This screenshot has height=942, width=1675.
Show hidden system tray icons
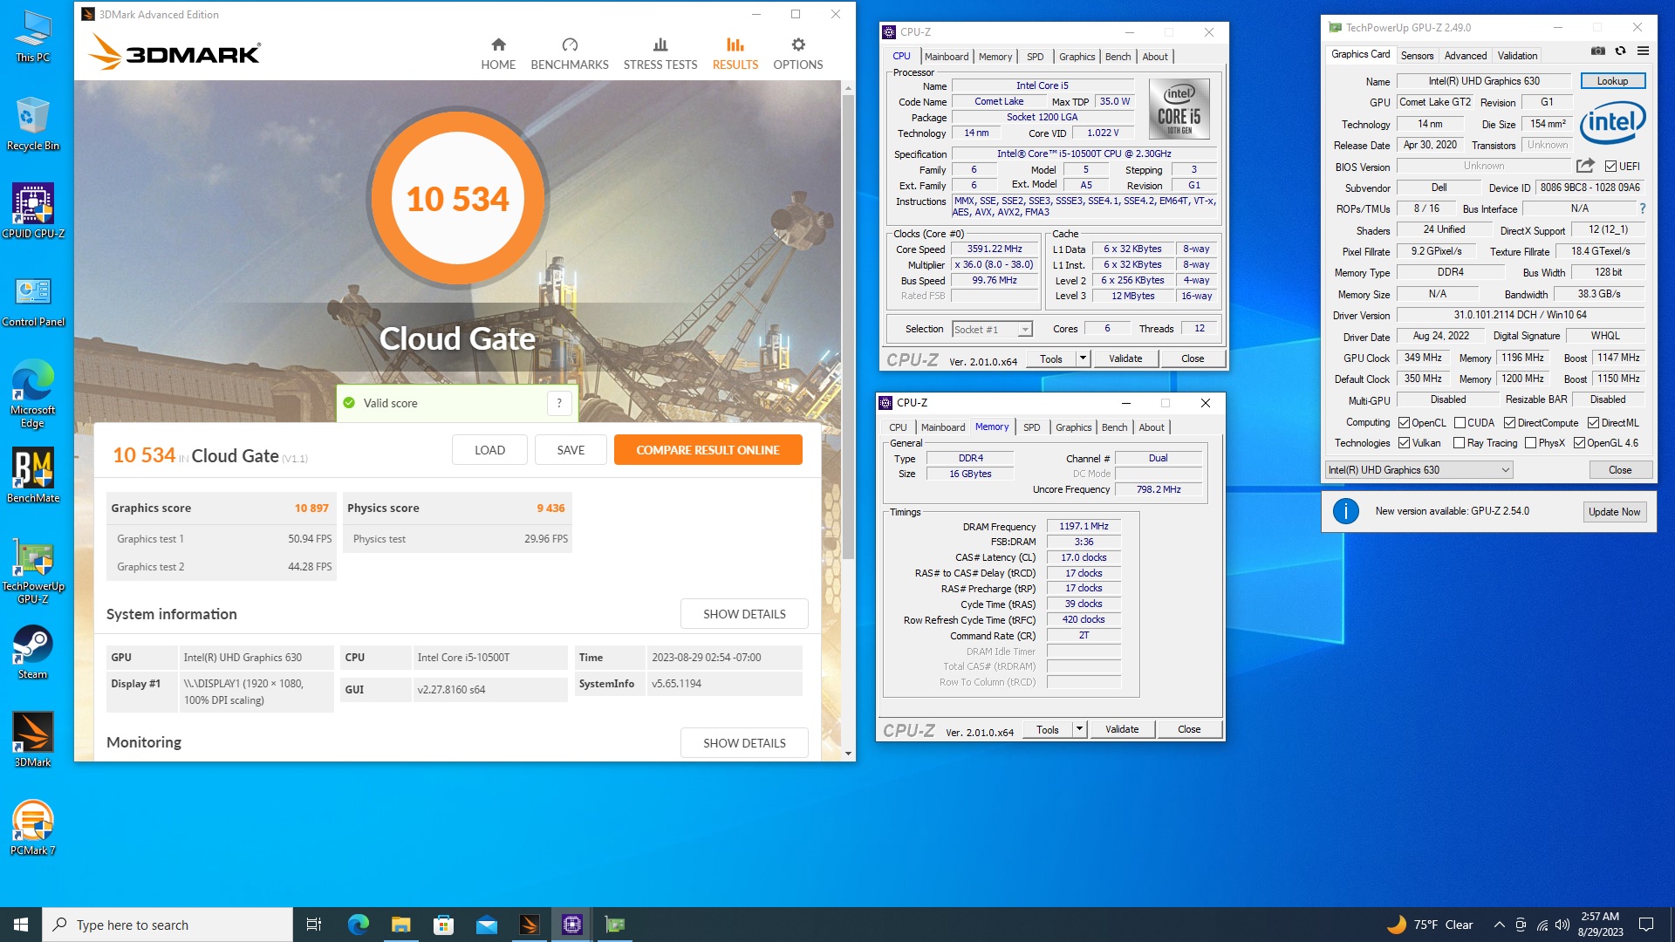point(1499,925)
